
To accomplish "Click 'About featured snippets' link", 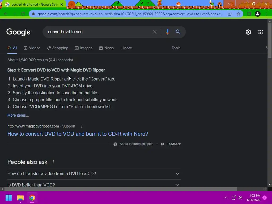I will coord(136,144).
